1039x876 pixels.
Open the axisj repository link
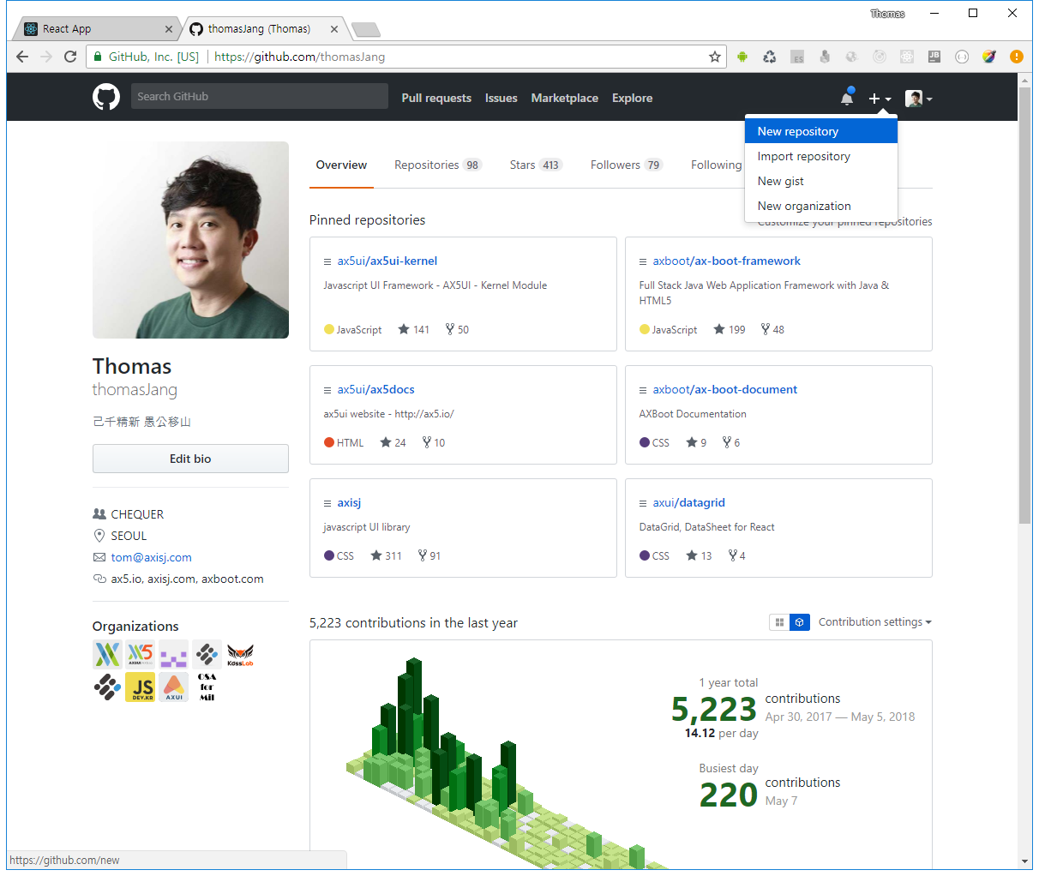(x=349, y=503)
